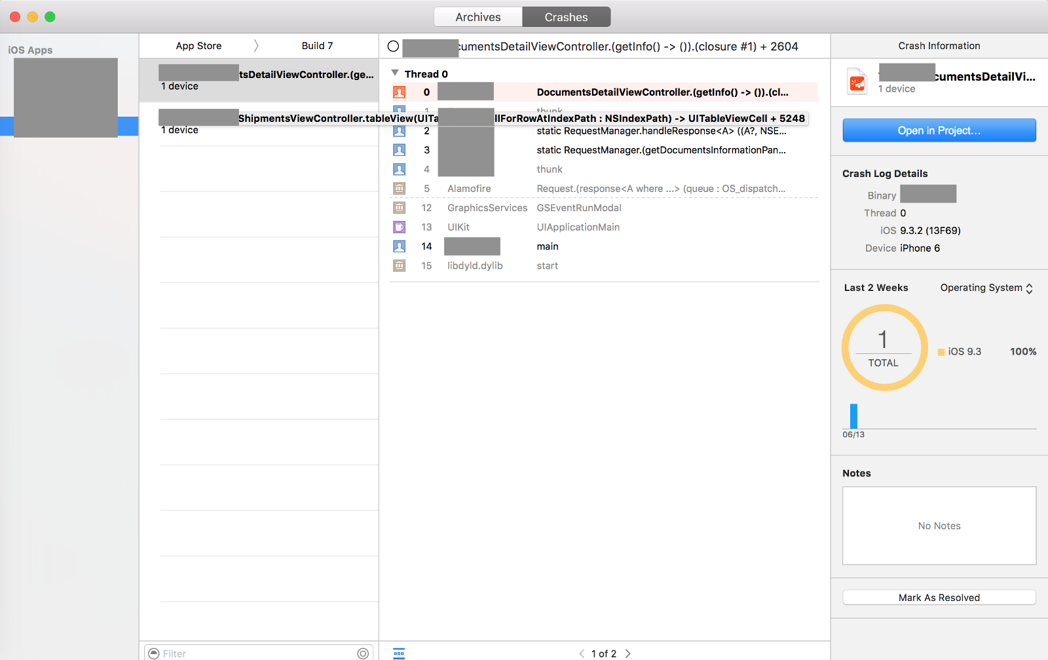Viewport: 1048px width, 660px height.
Task: Click Mark As Resolved button
Action: pyautogui.click(x=939, y=598)
